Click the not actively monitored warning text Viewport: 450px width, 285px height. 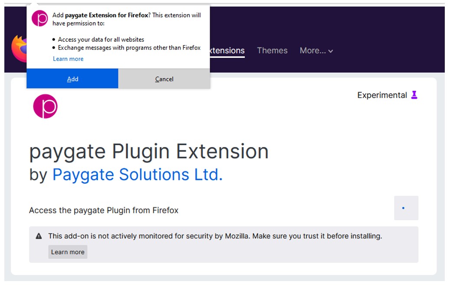click(215, 236)
